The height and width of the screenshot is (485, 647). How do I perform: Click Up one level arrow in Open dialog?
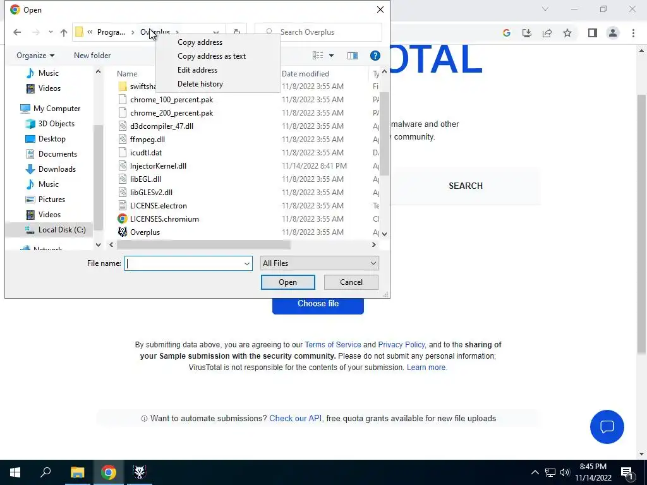click(x=64, y=32)
